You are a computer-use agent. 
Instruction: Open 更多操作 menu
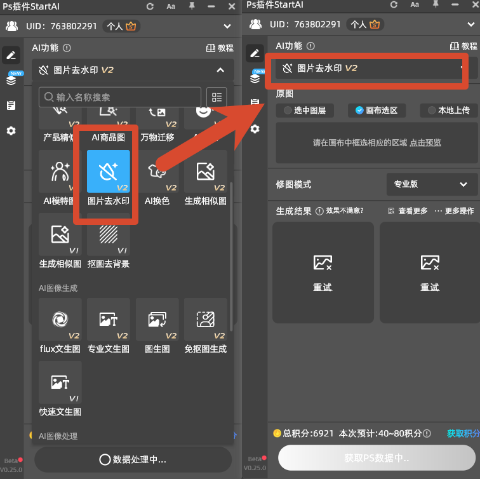pyautogui.click(x=454, y=211)
